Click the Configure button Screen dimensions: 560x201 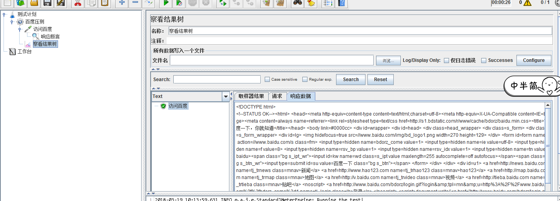click(534, 60)
